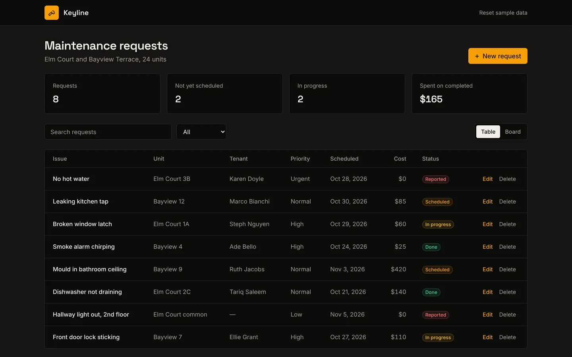Delete the Leaking kitchen tap request
The height and width of the screenshot is (357, 572).
tap(507, 202)
